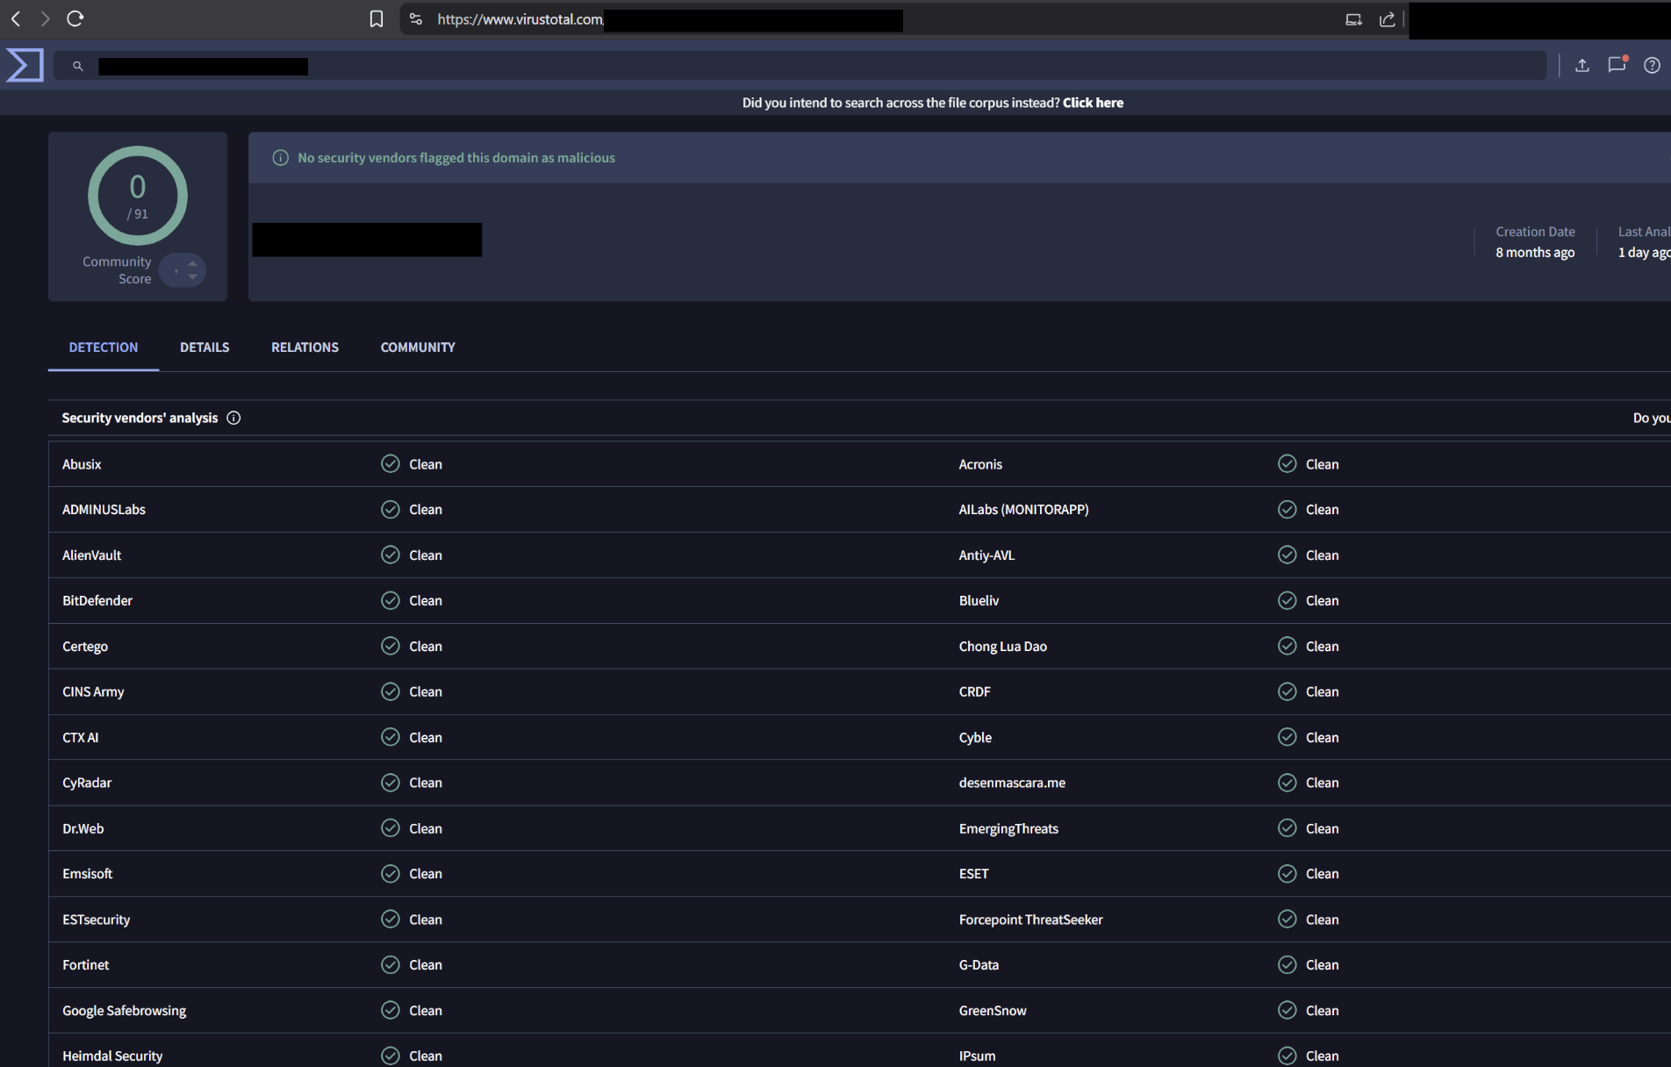Select the Emsisoft vendor name

87,873
